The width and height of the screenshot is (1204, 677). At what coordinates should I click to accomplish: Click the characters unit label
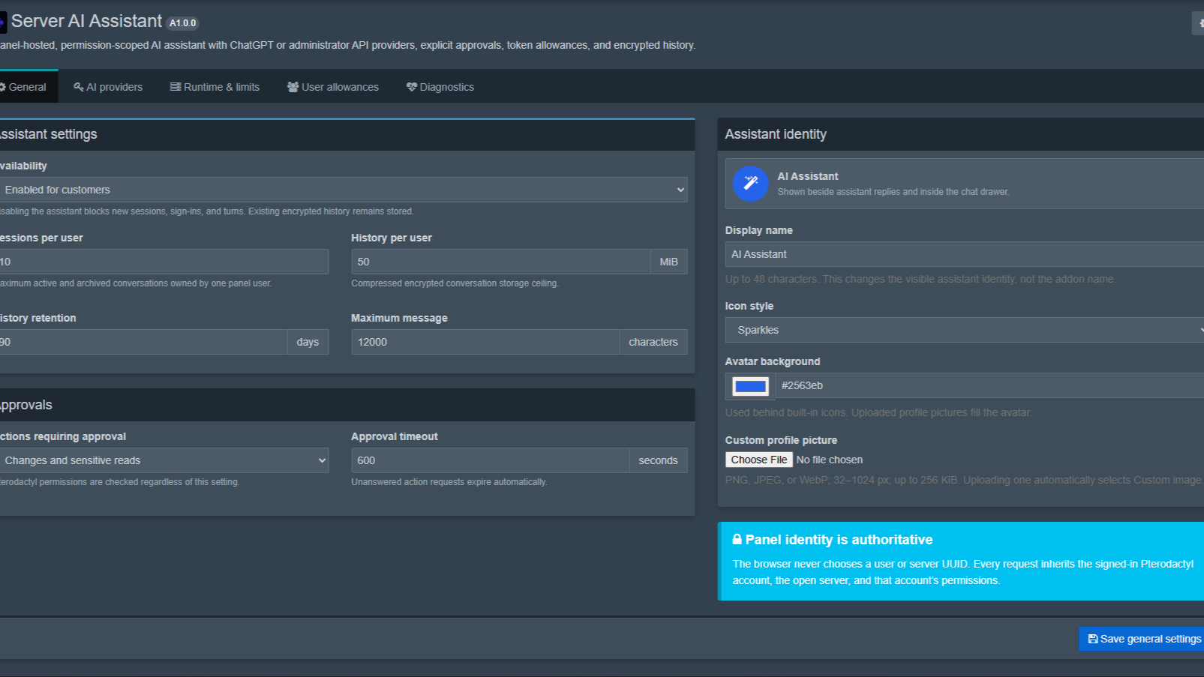click(653, 342)
